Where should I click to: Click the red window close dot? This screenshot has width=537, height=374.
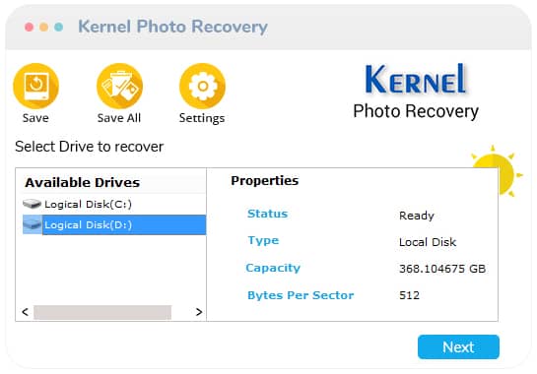pos(30,27)
